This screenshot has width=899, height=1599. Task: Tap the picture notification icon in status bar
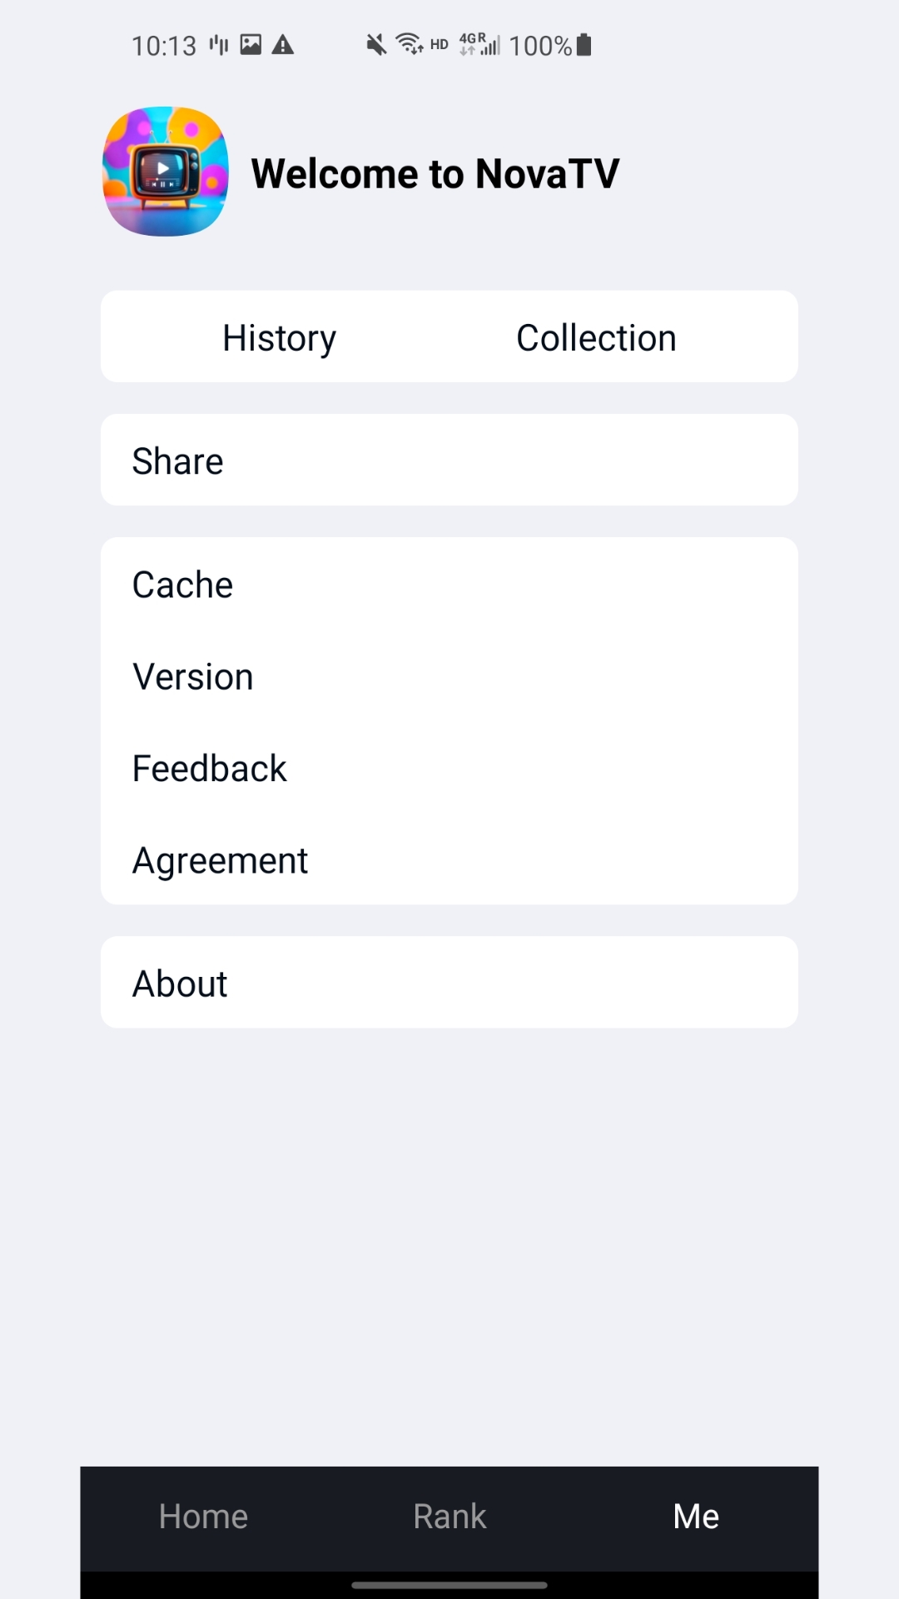click(x=251, y=45)
